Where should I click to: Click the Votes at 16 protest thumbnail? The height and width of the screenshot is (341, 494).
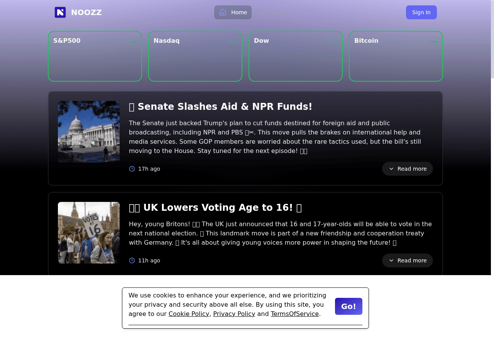click(89, 233)
